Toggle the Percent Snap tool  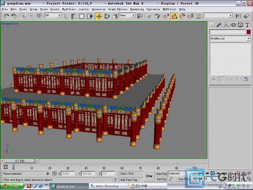pyautogui.click(x=183, y=16)
